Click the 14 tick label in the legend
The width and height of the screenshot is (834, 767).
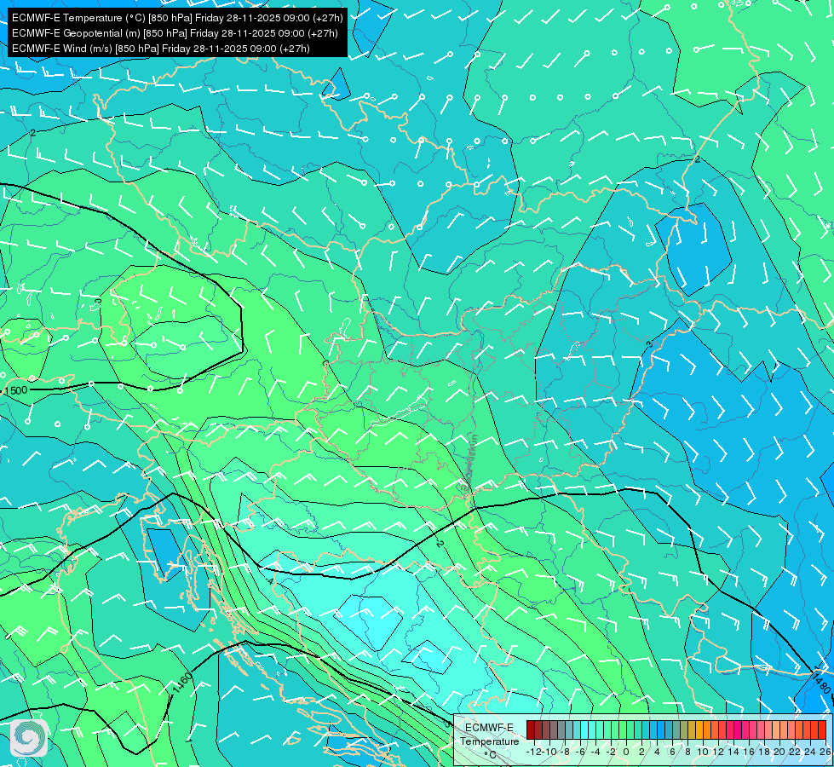(x=733, y=752)
